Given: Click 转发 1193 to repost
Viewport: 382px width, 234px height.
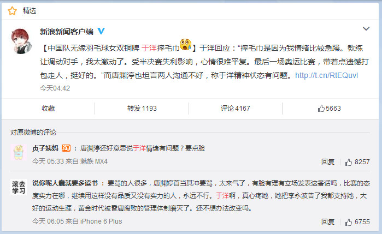Looking at the screenshot, I should (x=142, y=109).
